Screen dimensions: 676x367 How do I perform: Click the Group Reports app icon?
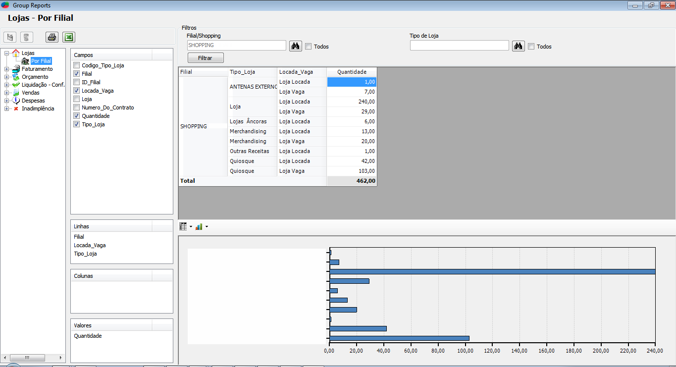pyautogui.click(x=5, y=5)
